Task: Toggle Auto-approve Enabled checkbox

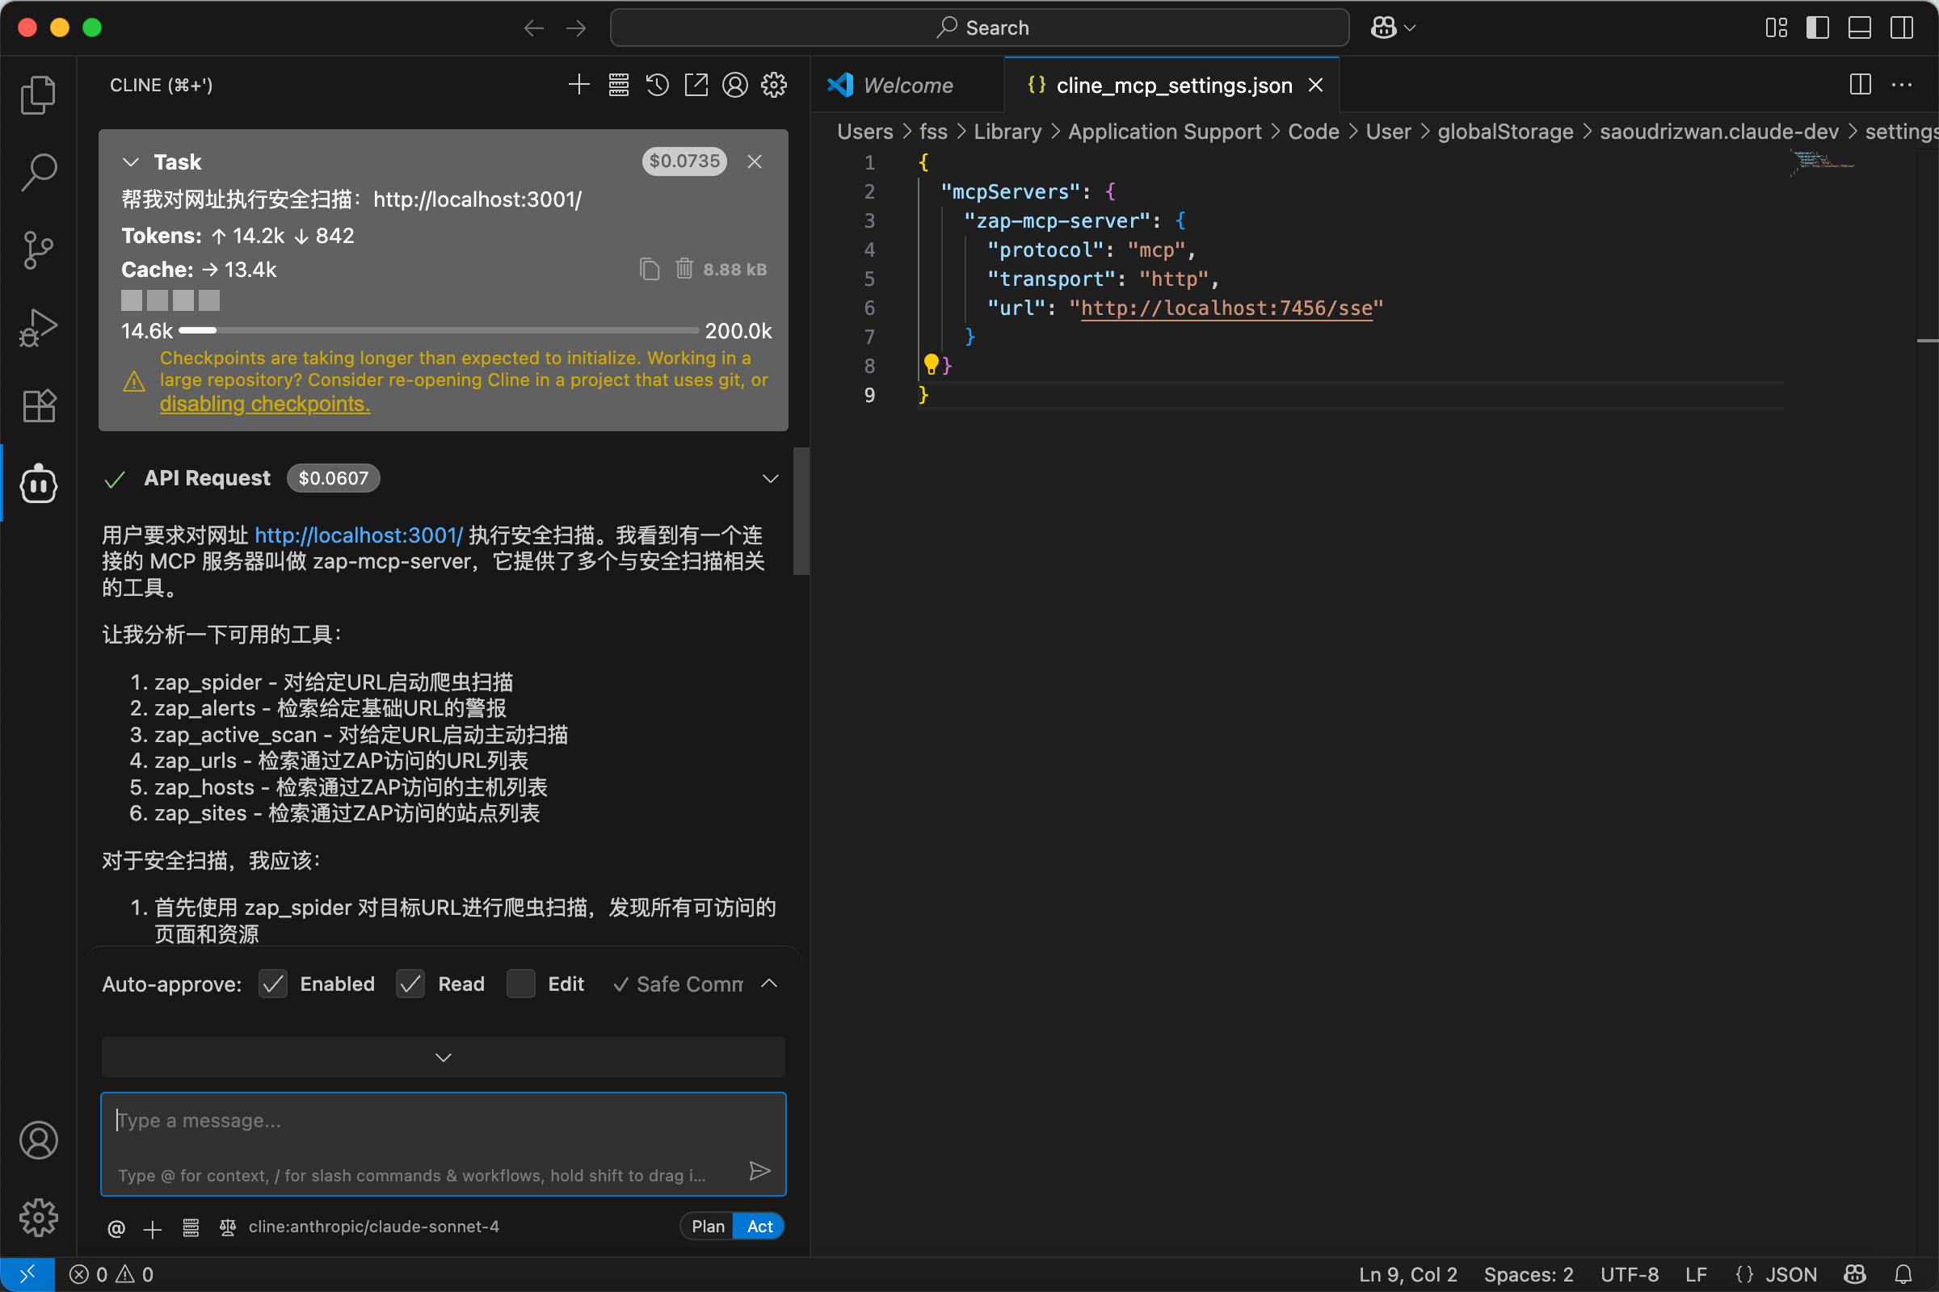Action: [273, 984]
